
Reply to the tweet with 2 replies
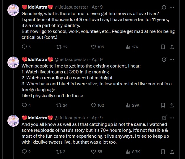click(x=26, y=152)
